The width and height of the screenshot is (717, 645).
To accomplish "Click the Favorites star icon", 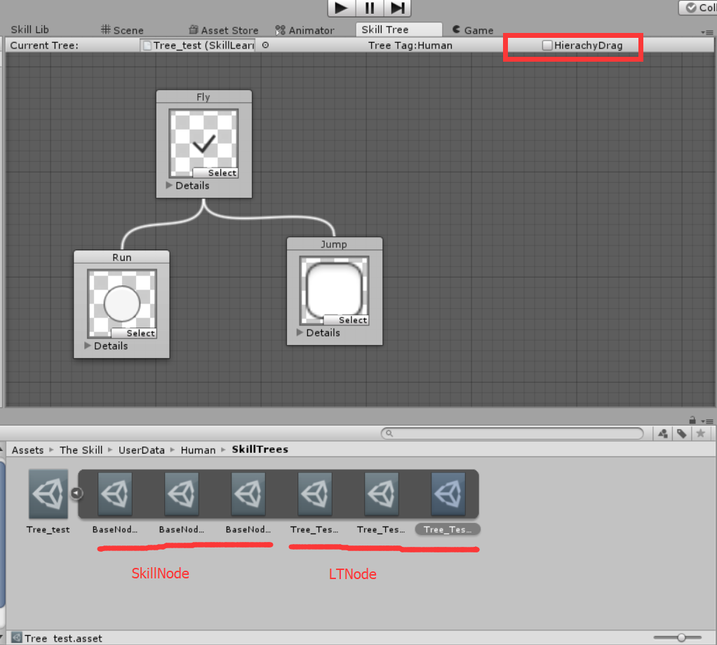I will [700, 433].
